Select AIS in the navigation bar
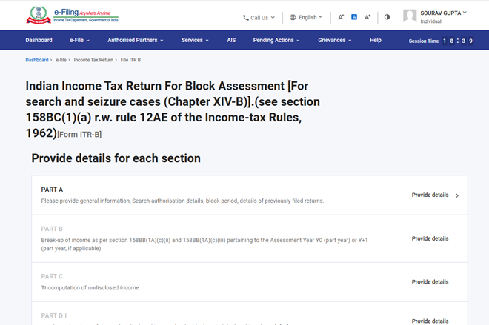This screenshot has width=489, height=325. click(231, 40)
